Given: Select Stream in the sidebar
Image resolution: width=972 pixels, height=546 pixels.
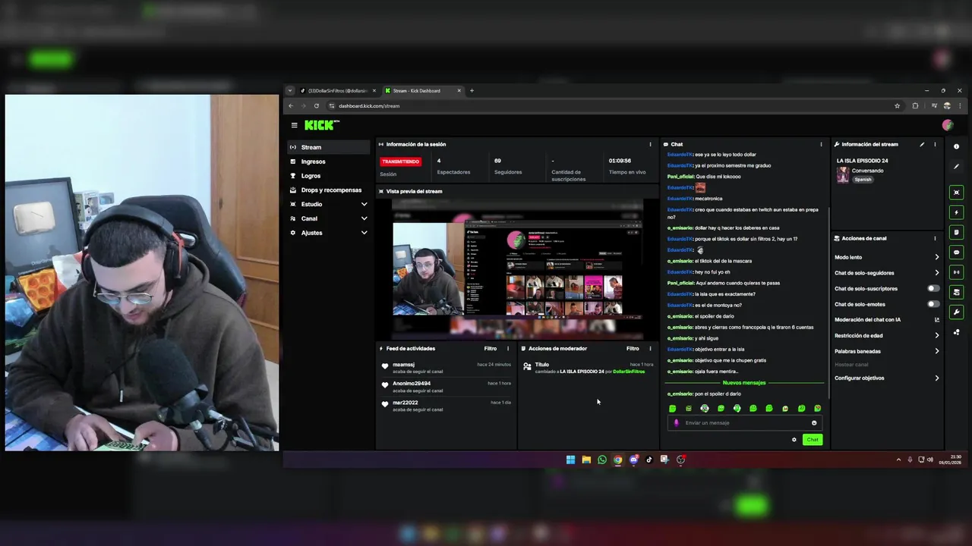Looking at the screenshot, I should 328,147.
